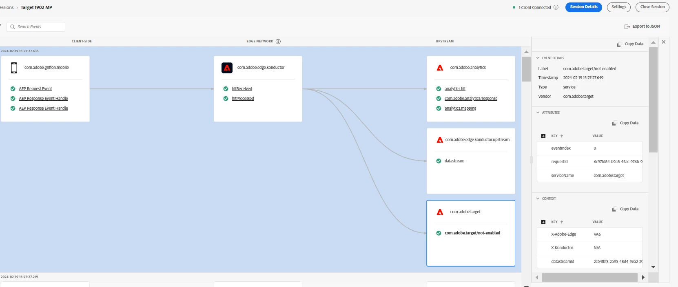The image size is (678, 287).
Task: Click the plus icon in the Context table header
Action: coord(543,222)
